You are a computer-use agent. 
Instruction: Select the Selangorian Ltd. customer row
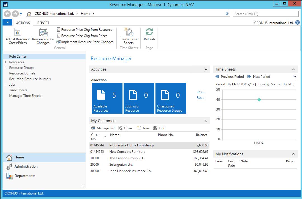click(x=121, y=165)
